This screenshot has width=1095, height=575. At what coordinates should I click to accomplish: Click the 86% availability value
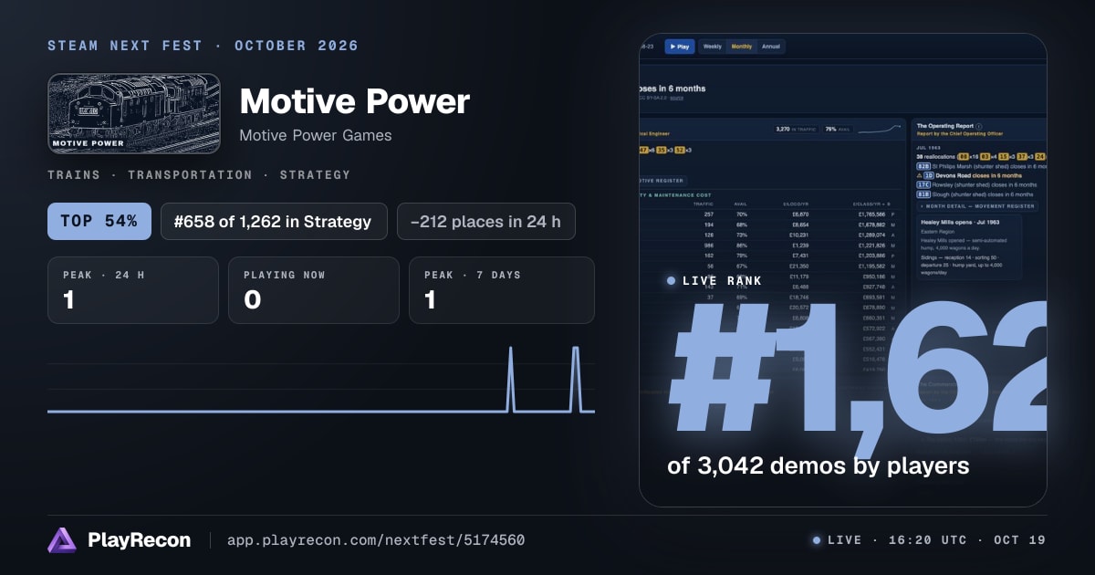[742, 246]
